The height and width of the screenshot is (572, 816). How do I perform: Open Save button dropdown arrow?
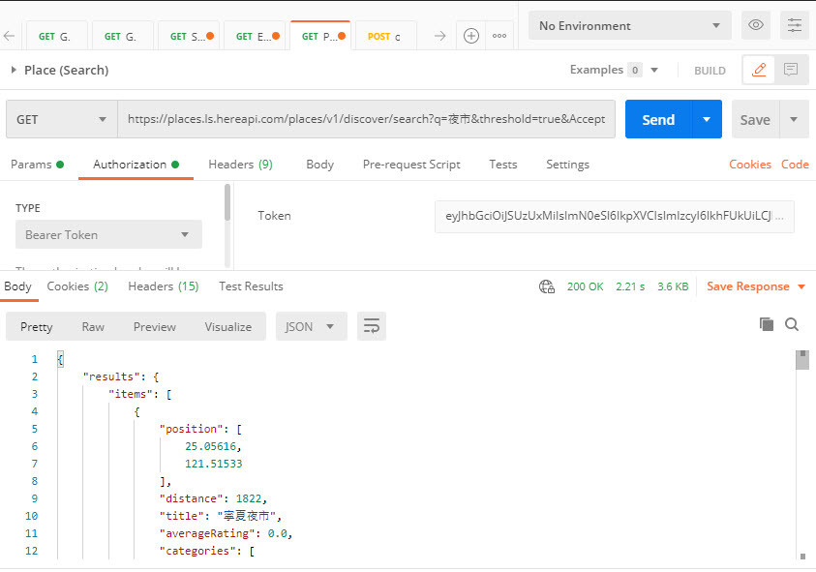point(794,120)
